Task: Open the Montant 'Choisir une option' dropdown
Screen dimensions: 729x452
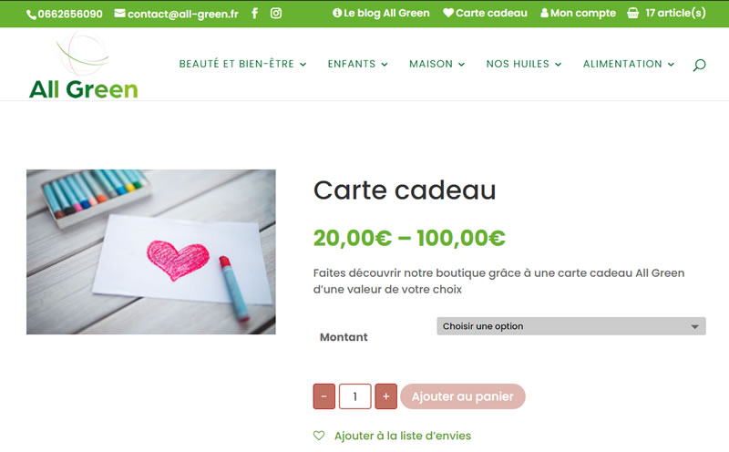Action: pyautogui.click(x=571, y=326)
